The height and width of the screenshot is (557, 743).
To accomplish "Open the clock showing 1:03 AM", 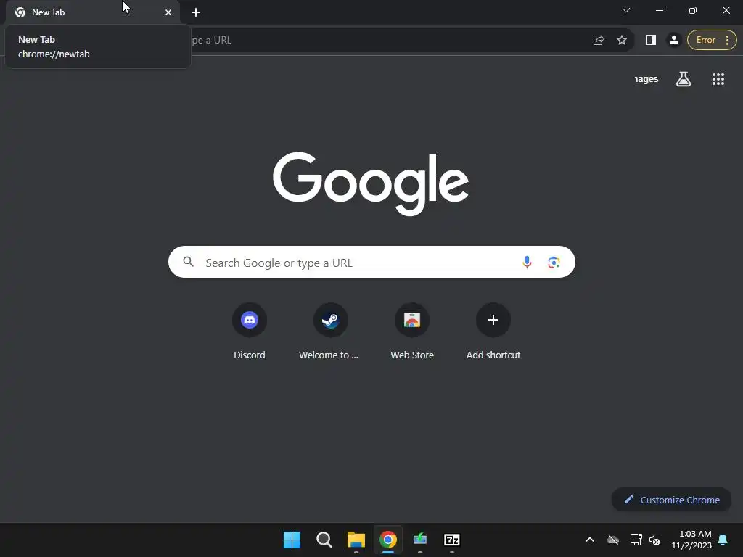I will (691, 540).
